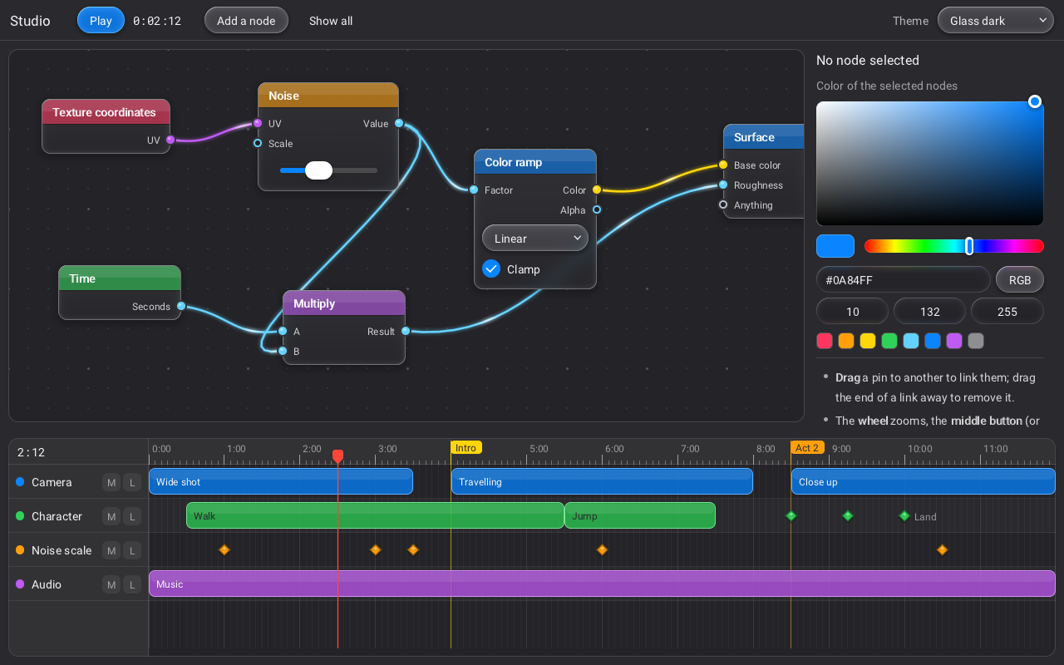This screenshot has height=665, width=1064.
Task: Click the Result output pin on Multiply node
Action: point(406,331)
